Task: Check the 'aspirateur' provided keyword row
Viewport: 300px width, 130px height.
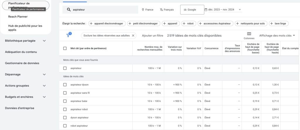Action: [x=65, y=68]
